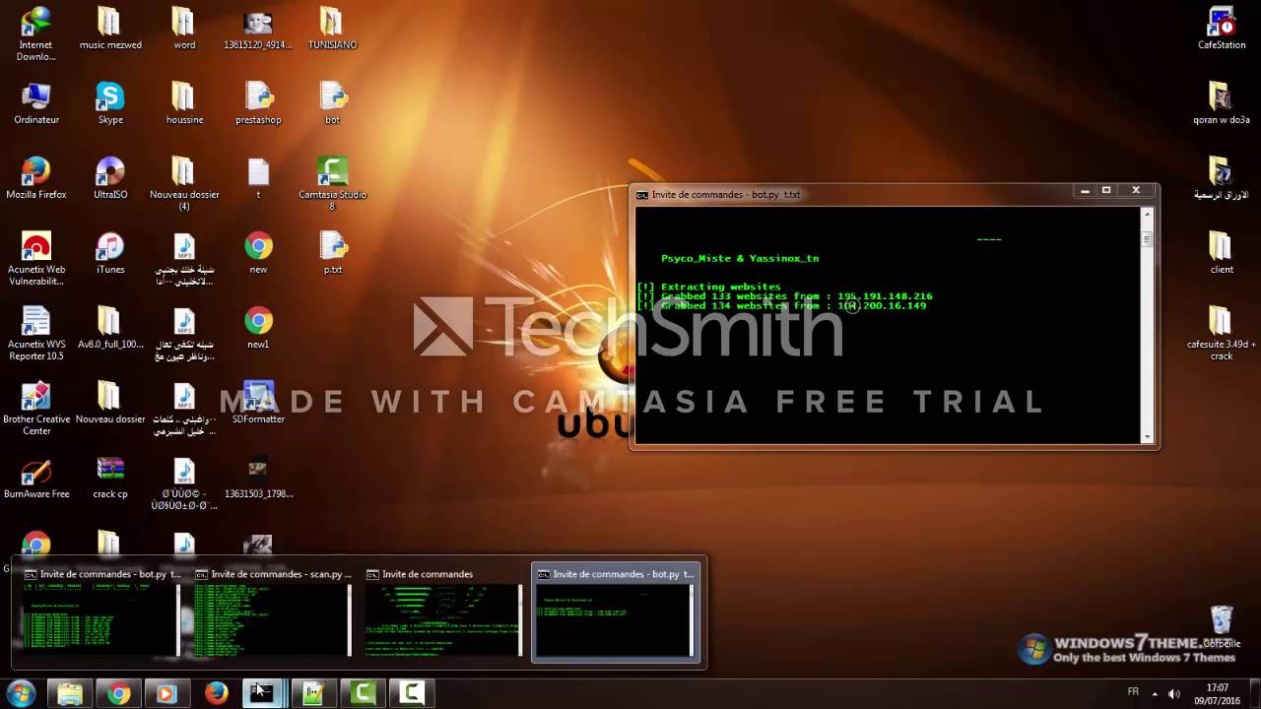Click 'Psyco_Miste & Yassinox_tn' banner text
The width and height of the screenshot is (1261, 709).
[740, 259]
